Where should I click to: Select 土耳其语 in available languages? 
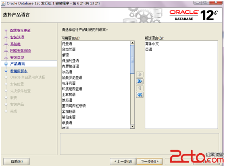[x=96, y=94]
